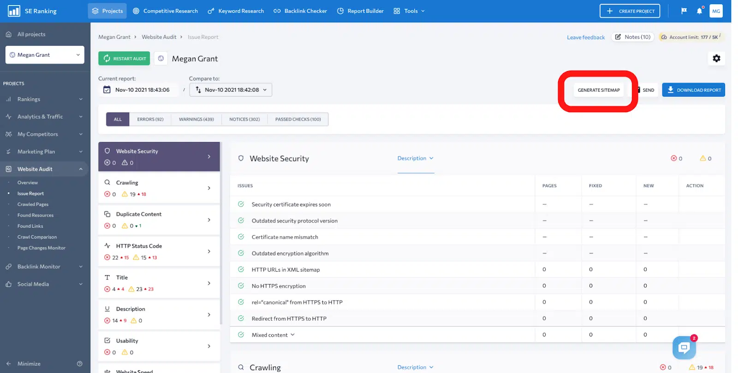Open the Leave feedback link
The image size is (738, 373).
[585, 37]
